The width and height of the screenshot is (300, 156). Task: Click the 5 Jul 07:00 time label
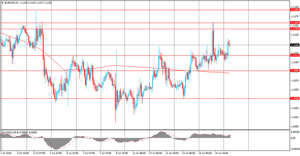pos(39,153)
